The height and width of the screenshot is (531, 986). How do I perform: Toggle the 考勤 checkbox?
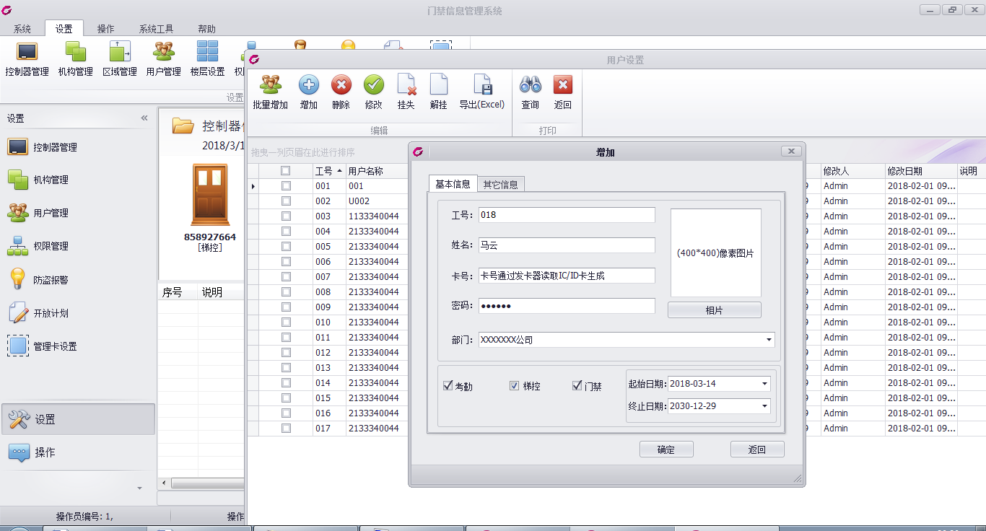tap(448, 386)
